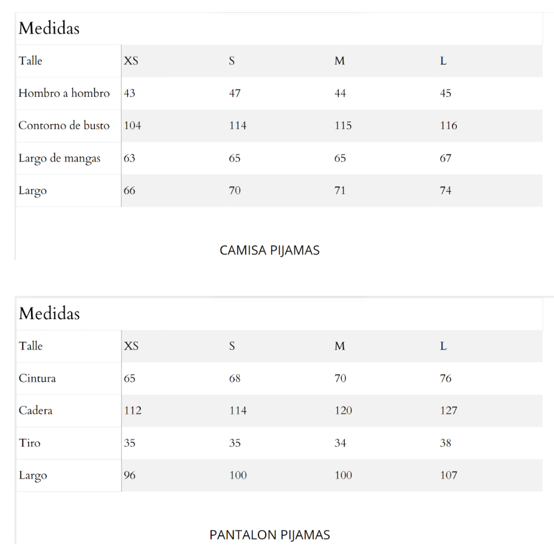This screenshot has height=557, width=554.
Task: Click the L bust contour value 116
Action: pos(449,125)
